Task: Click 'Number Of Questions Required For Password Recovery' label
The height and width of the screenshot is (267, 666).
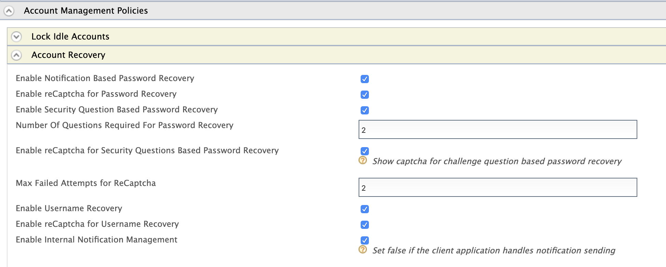Action: (x=124, y=125)
